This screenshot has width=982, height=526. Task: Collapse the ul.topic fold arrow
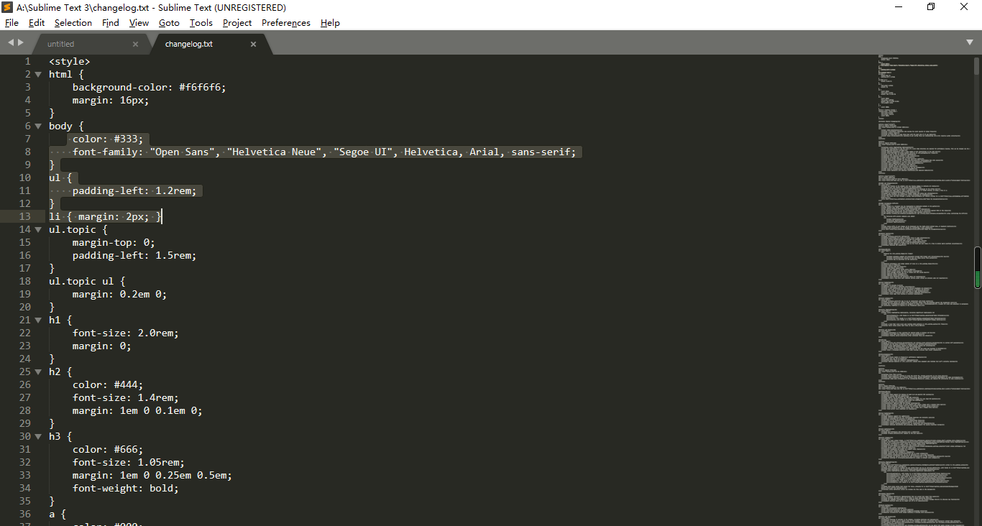click(x=37, y=229)
